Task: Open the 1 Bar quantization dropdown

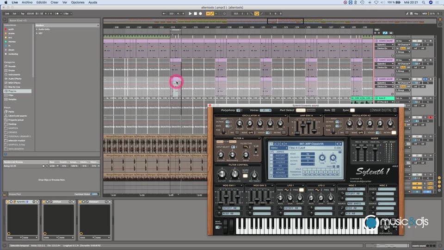Action: 67,13
